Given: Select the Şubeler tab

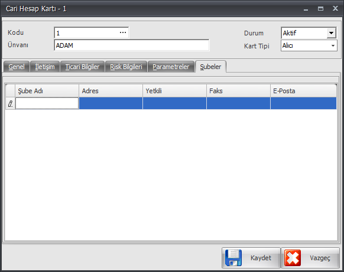Looking at the screenshot, I should (x=210, y=67).
